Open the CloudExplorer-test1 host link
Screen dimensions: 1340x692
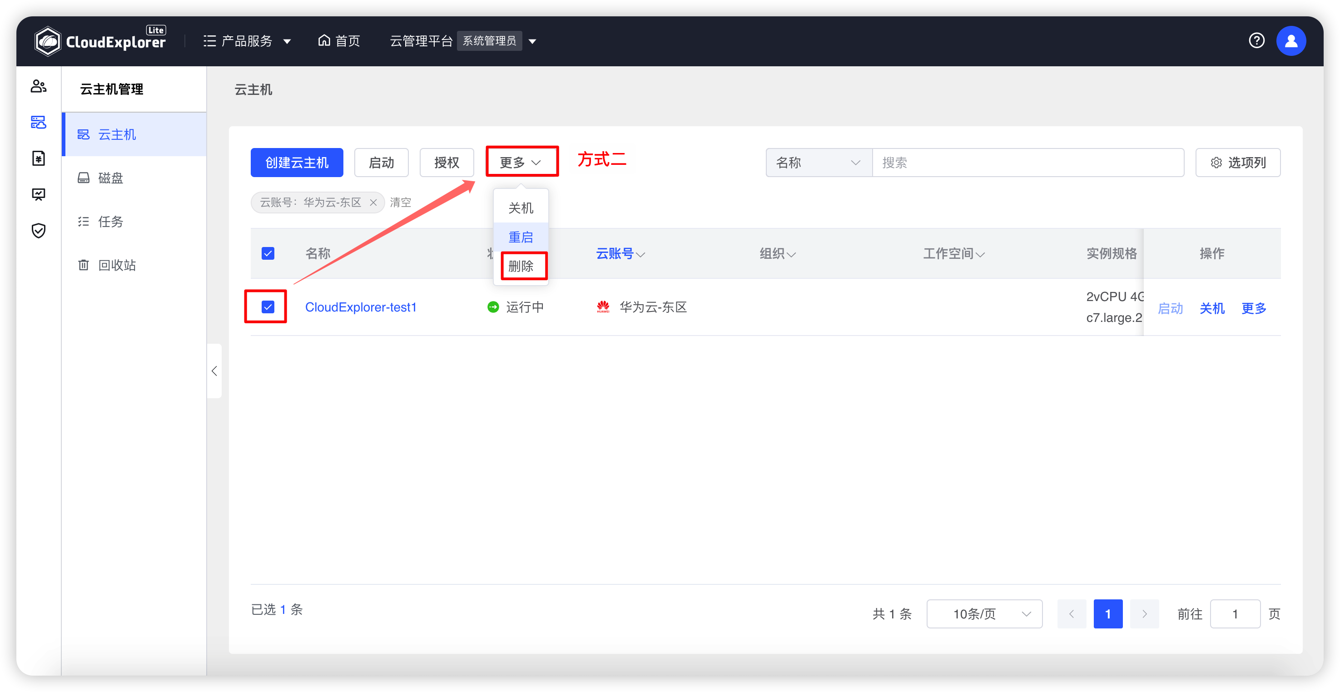pyautogui.click(x=361, y=307)
